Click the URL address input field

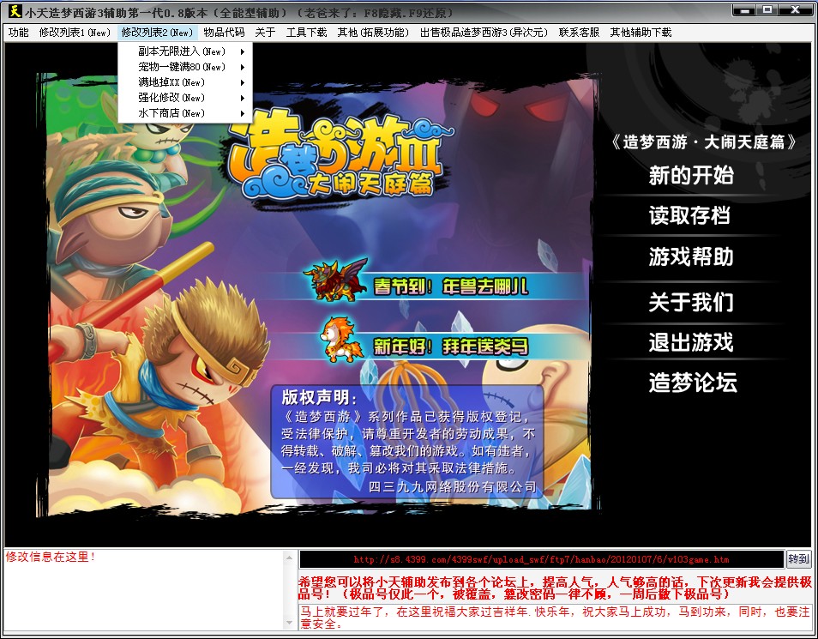[x=542, y=559]
